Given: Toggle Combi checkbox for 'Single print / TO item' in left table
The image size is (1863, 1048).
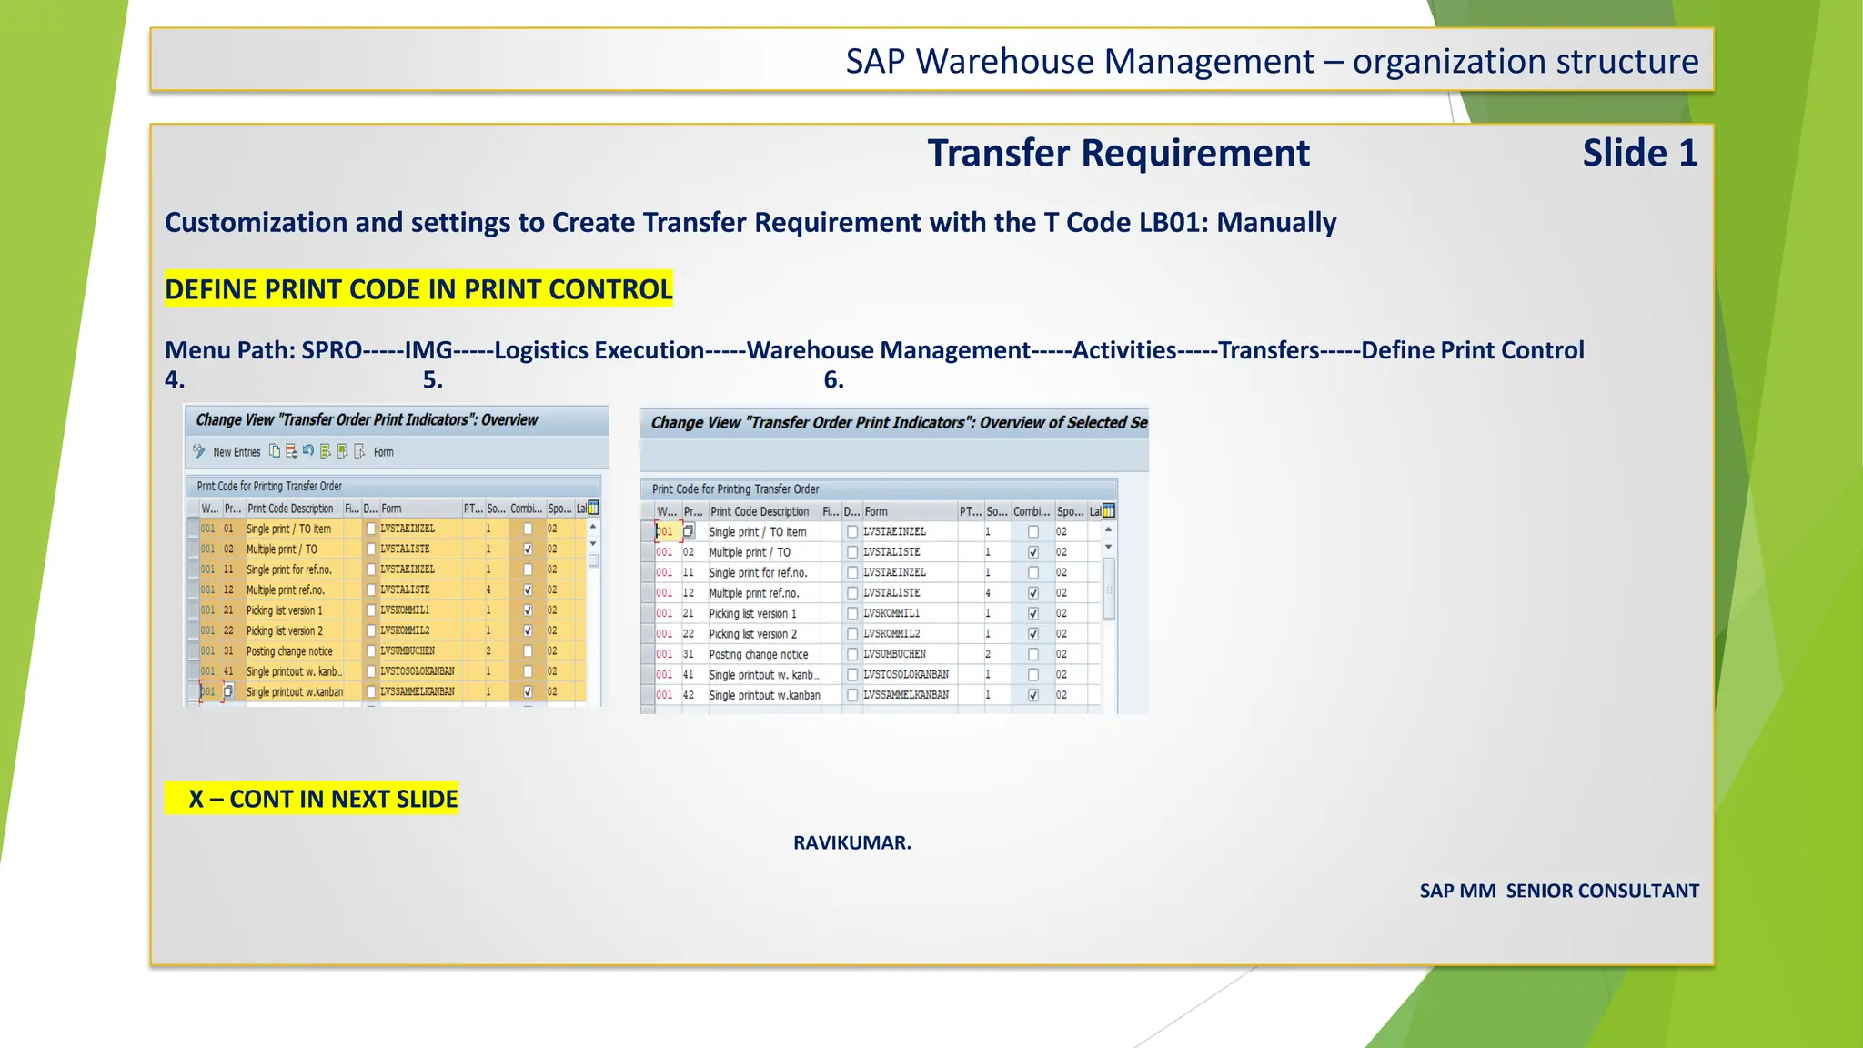Looking at the screenshot, I should click(x=528, y=529).
